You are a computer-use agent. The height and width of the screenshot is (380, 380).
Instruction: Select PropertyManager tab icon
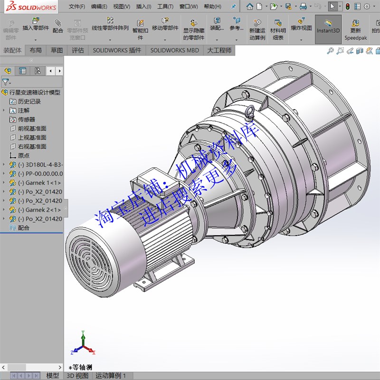[x=22, y=71]
